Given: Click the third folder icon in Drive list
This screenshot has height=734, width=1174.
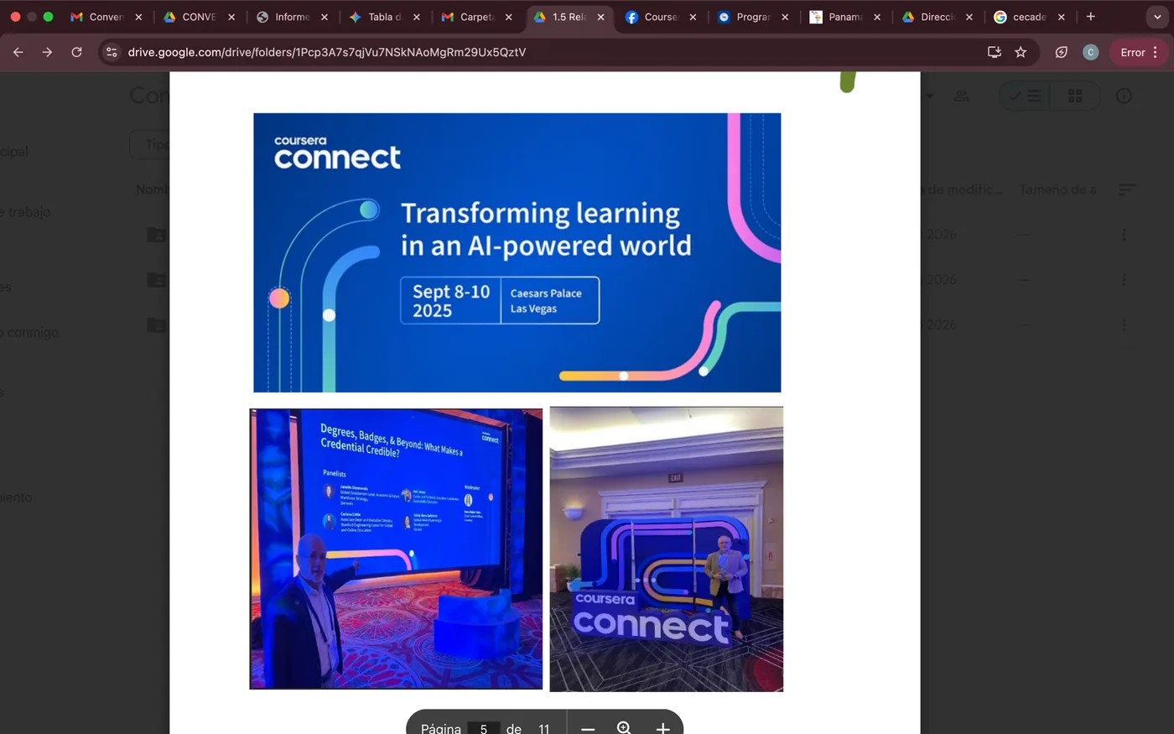Looking at the screenshot, I should click(x=156, y=325).
